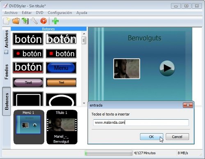Open the Archivo menu
205x159 pixels.
pyautogui.click(x=11, y=13)
